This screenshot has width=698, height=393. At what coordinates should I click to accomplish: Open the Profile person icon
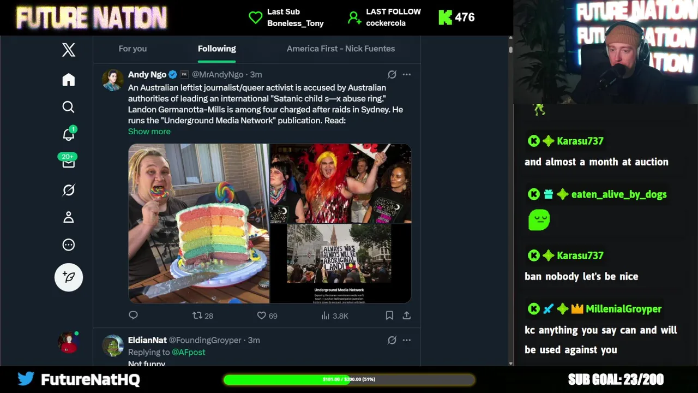click(x=68, y=217)
